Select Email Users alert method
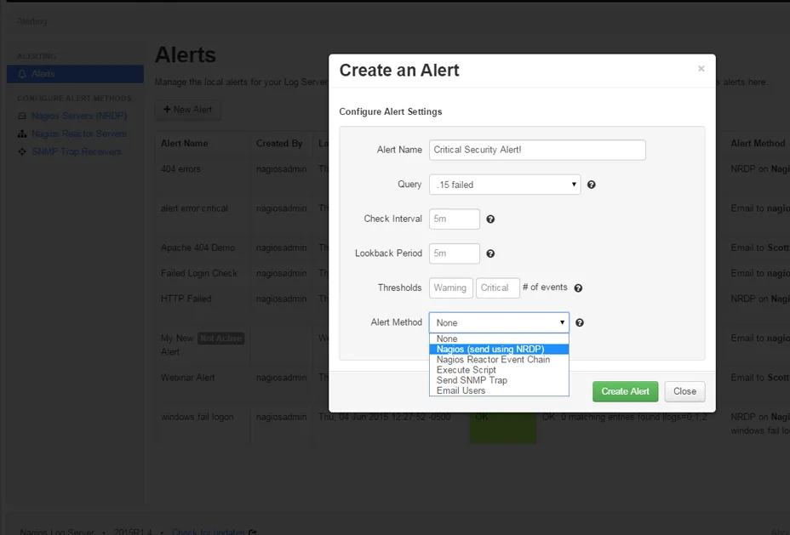The height and width of the screenshot is (535, 790). click(500, 390)
